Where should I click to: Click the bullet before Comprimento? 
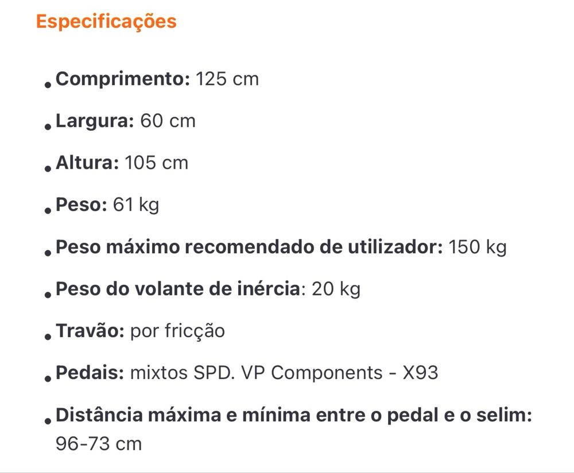click(48, 85)
